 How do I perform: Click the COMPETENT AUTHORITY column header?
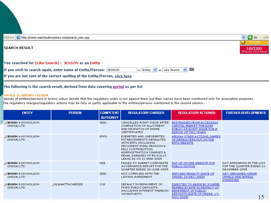[110, 115]
